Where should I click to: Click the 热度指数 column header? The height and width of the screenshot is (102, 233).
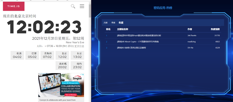tap(215, 29)
